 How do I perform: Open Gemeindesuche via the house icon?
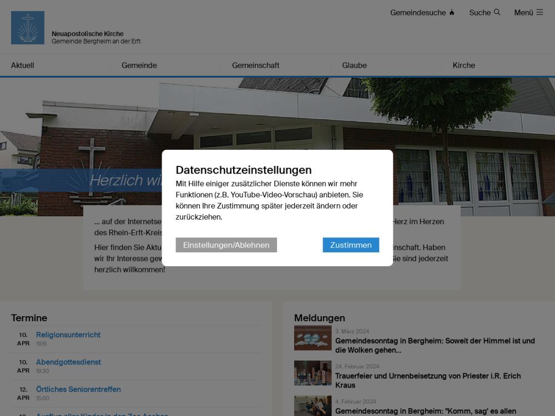pos(452,13)
